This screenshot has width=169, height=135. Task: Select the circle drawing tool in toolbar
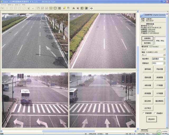coord(16,8)
